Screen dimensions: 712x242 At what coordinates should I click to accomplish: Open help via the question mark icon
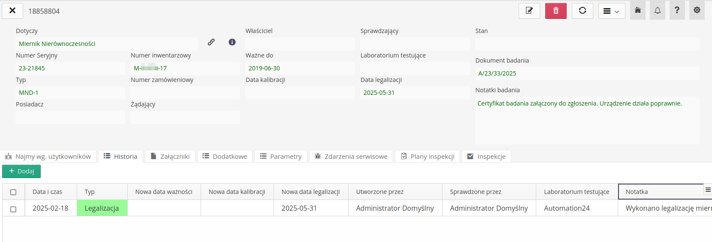point(677,10)
